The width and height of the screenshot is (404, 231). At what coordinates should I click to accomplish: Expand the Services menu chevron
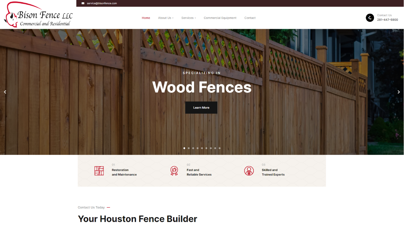(196, 18)
